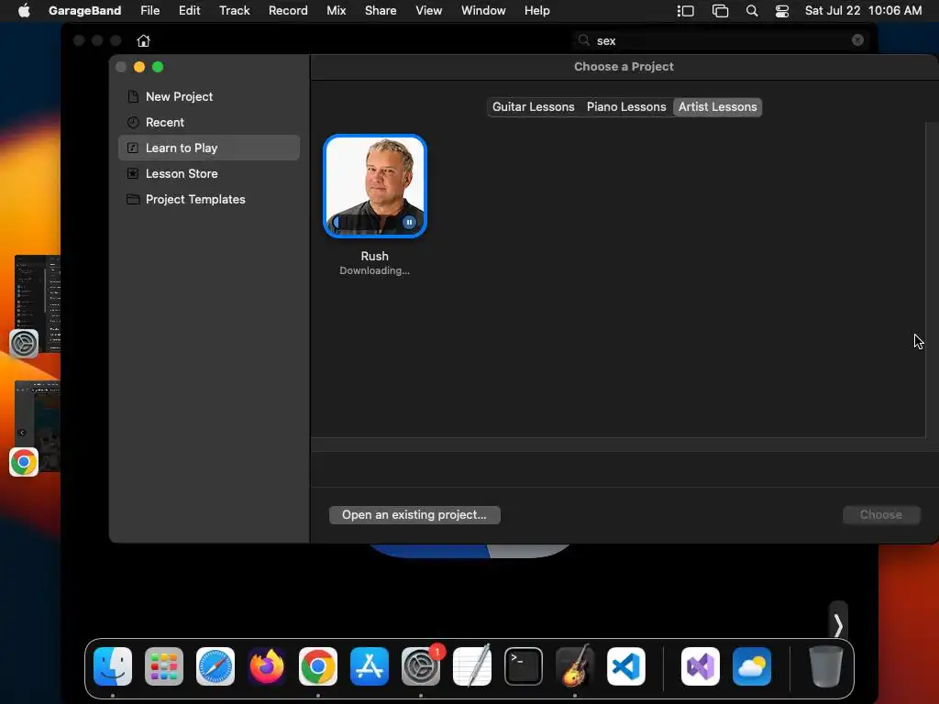Click Open an existing project button
Image resolution: width=939 pixels, height=704 pixels.
tap(414, 515)
